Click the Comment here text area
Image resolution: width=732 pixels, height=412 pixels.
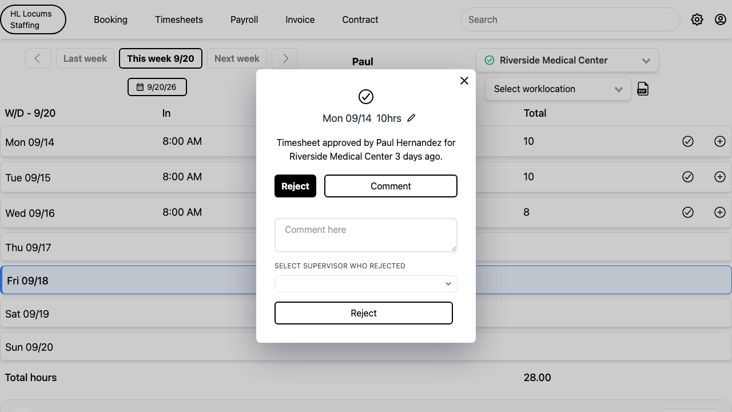pyautogui.click(x=366, y=235)
